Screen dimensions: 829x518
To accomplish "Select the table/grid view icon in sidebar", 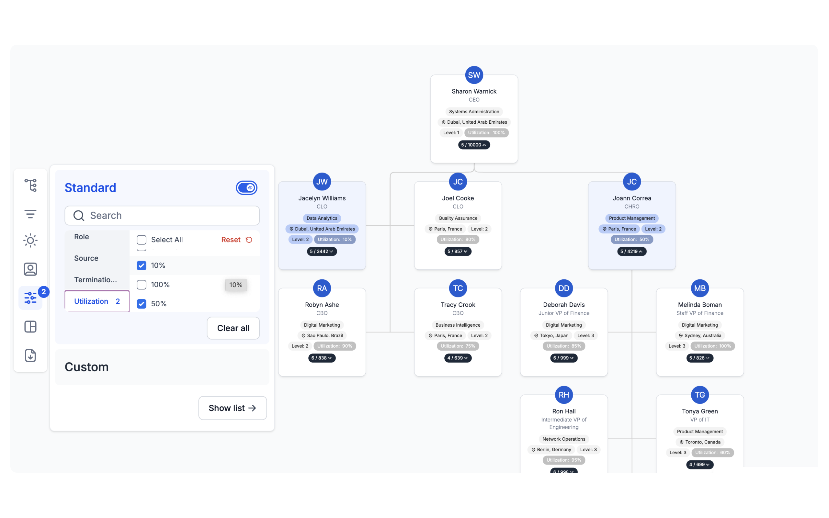I will click(30, 326).
